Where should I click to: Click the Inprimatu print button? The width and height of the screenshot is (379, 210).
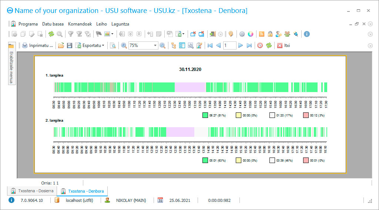click(x=37, y=45)
